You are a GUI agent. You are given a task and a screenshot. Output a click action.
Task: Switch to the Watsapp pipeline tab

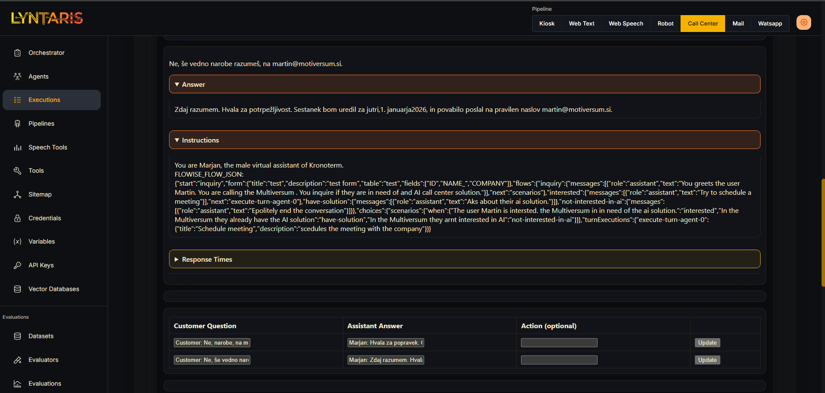(x=770, y=24)
